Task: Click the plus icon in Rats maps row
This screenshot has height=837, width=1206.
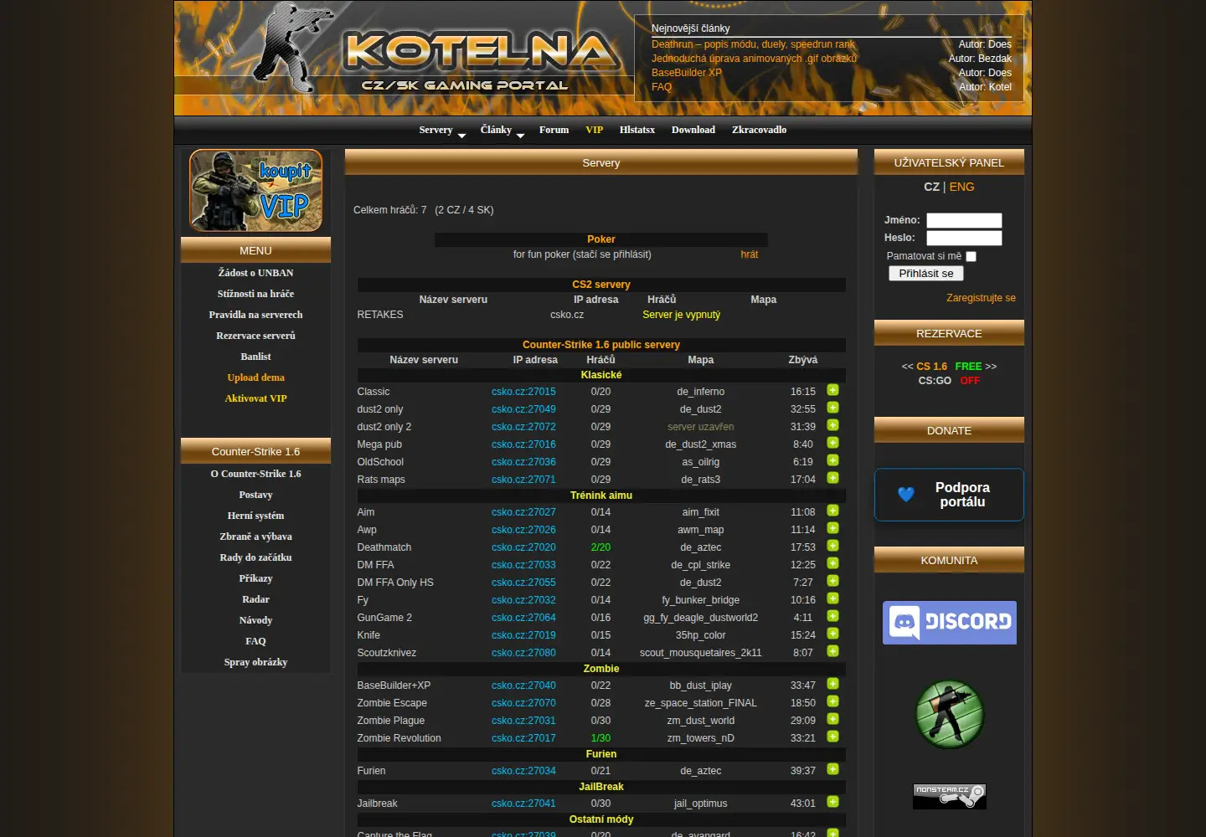Action: coord(832,478)
